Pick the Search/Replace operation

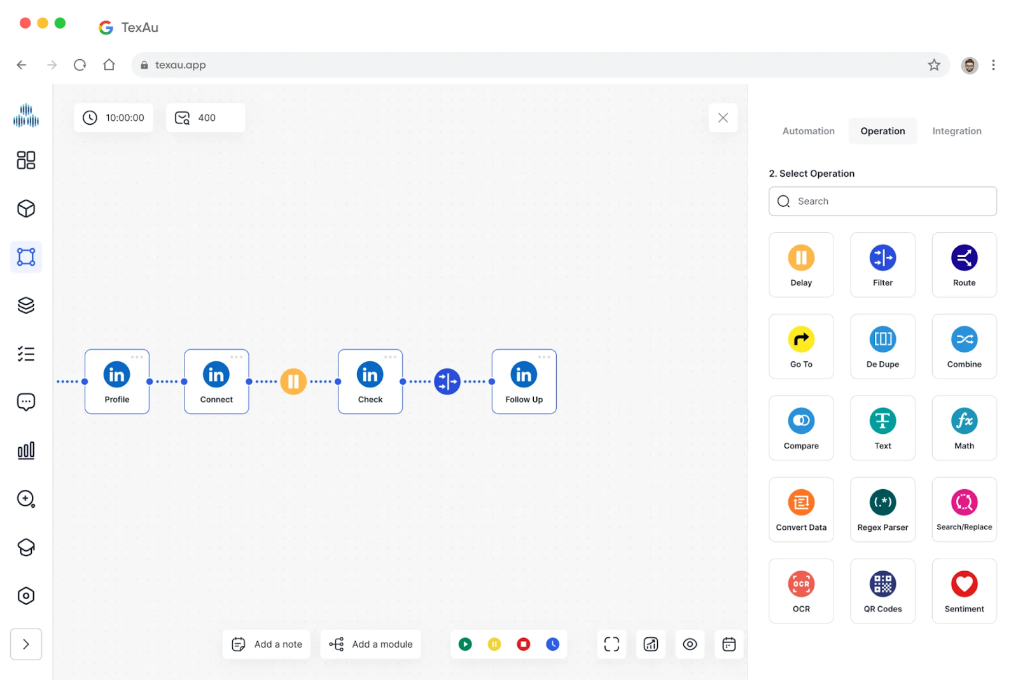click(x=964, y=509)
